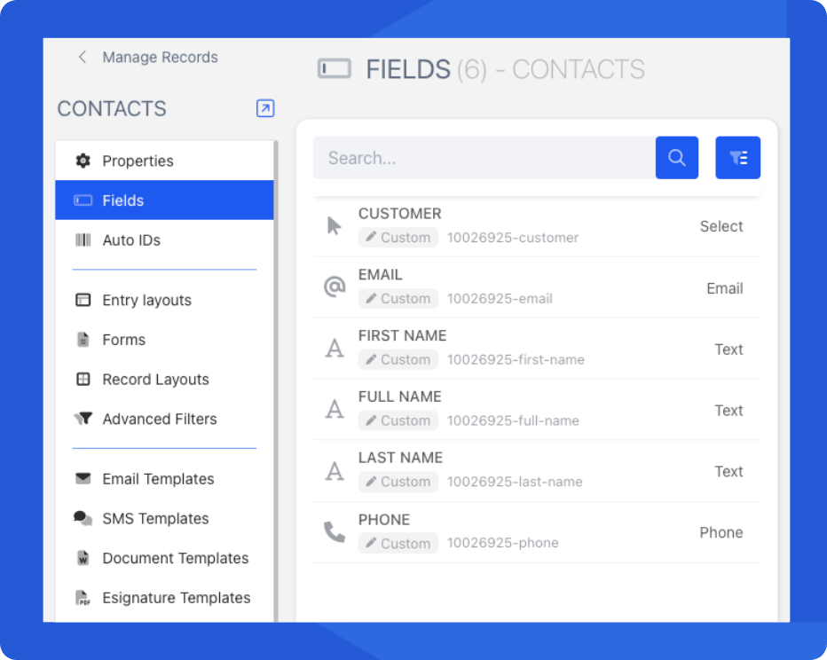
Task: Go back using the Manage Records chevron
Action: [x=83, y=57]
